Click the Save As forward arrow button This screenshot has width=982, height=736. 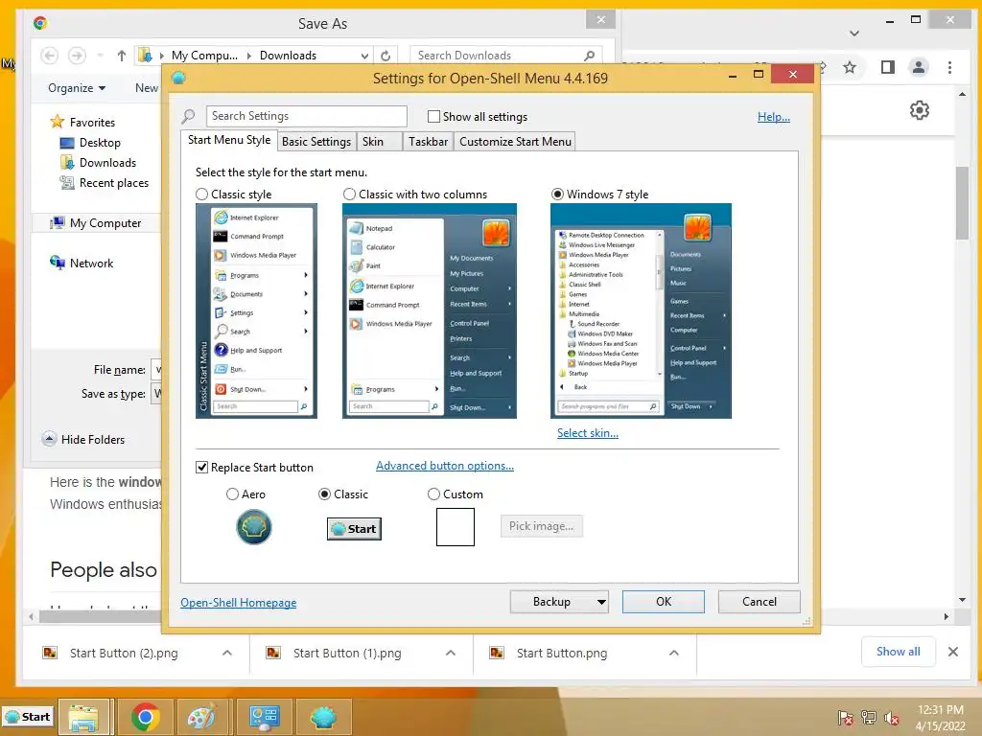[x=77, y=56]
